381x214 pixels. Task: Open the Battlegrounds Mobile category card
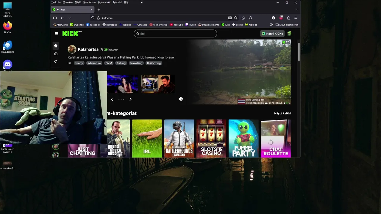(179, 138)
